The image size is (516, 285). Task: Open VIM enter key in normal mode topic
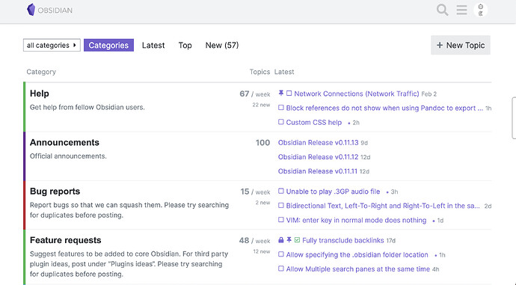click(x=356, y=220)
